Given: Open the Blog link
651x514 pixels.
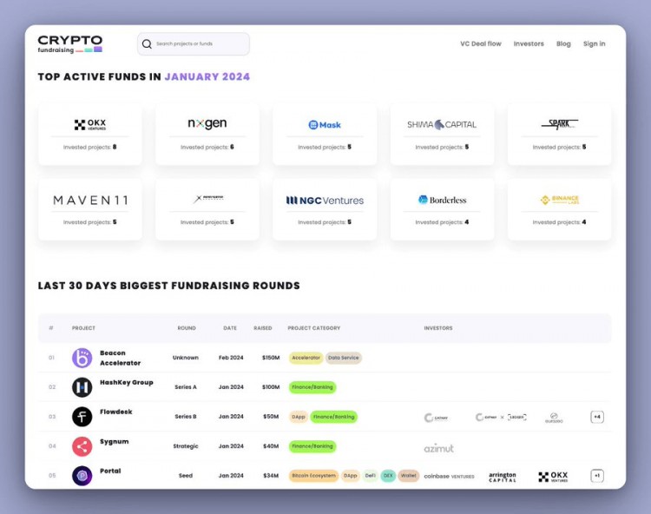Looking at the screenshot, I should [563, 43].
